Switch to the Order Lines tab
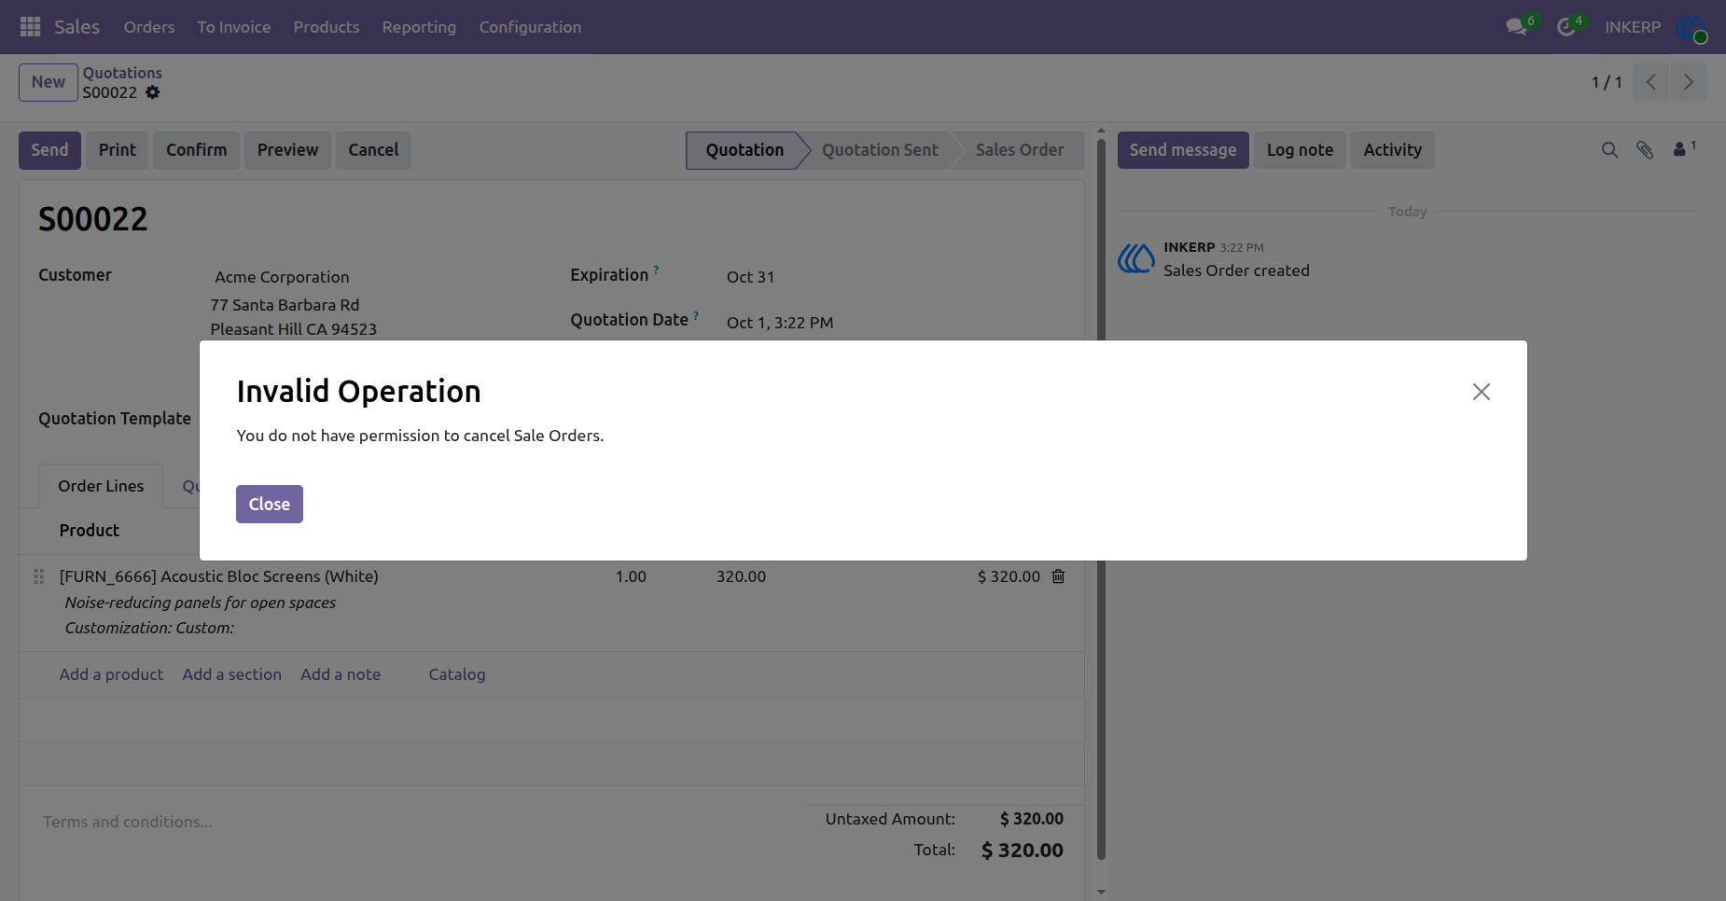Image resolution: width=1726 pixels, height=901 pixels. point(101,486)
